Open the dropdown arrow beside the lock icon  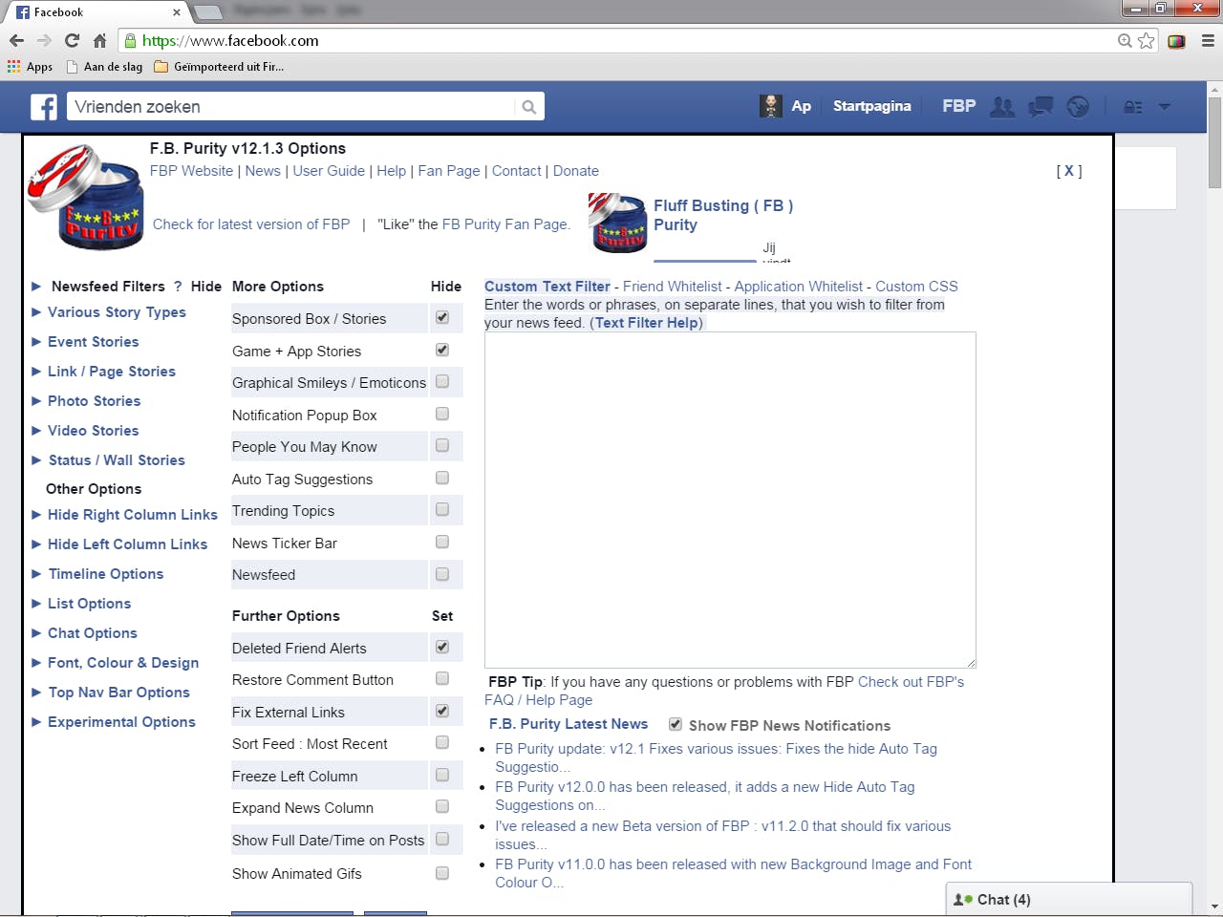tap(1164, 107)
